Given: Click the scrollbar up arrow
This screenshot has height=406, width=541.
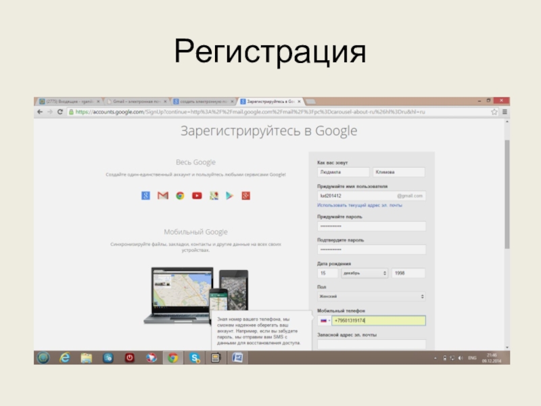Looking at the screenshot, I should (x=507, y=122).
